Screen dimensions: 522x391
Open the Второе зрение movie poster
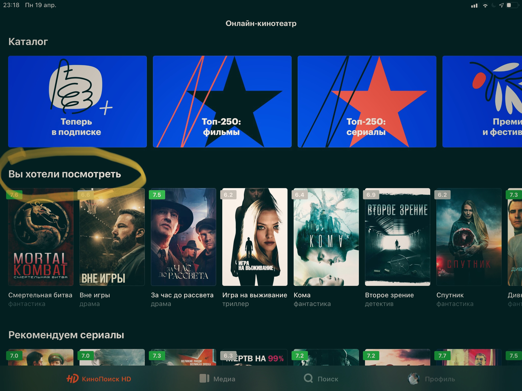398,237
